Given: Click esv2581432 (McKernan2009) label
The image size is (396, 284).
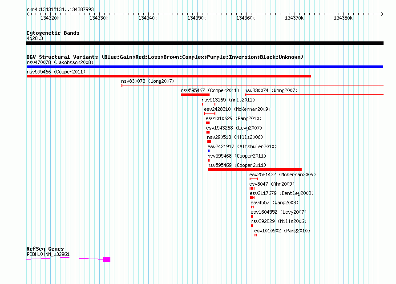Looking at the screenshot, I should coord(283,174).
